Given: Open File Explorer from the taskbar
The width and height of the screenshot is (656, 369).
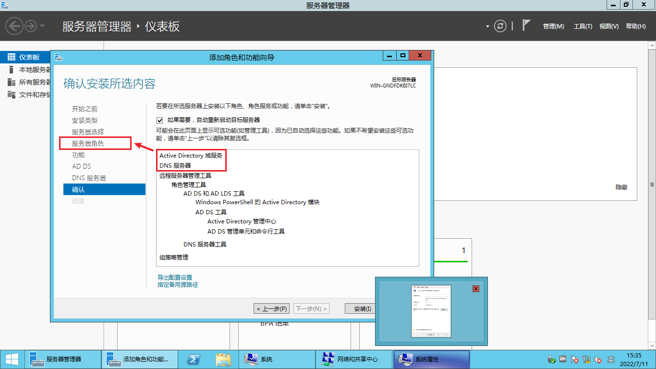Looking at the screenshot, I should (224, 359).
